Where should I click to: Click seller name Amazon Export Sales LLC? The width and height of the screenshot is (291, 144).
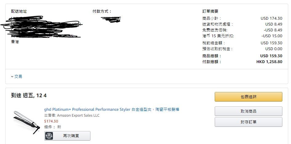(78, 115)
